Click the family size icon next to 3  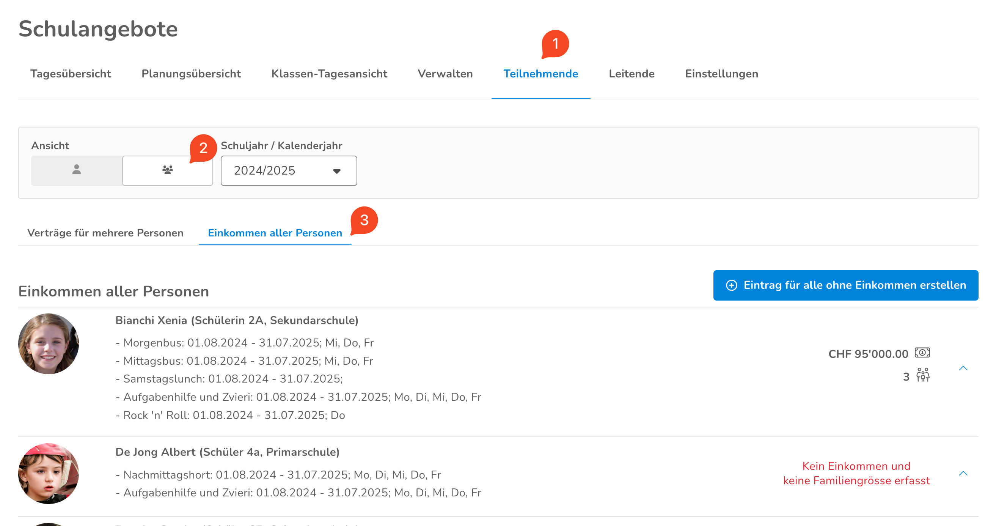(922, 375)
